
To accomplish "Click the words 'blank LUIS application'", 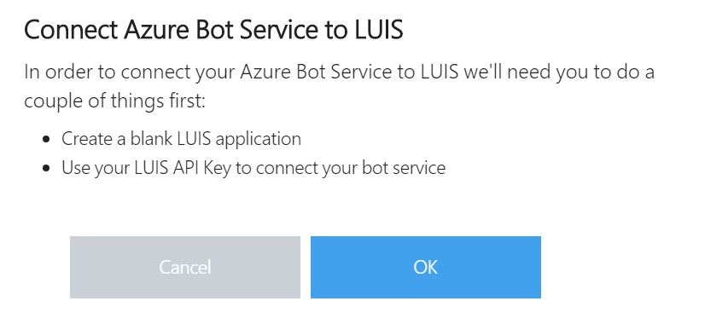I will (x=216, y=139).
